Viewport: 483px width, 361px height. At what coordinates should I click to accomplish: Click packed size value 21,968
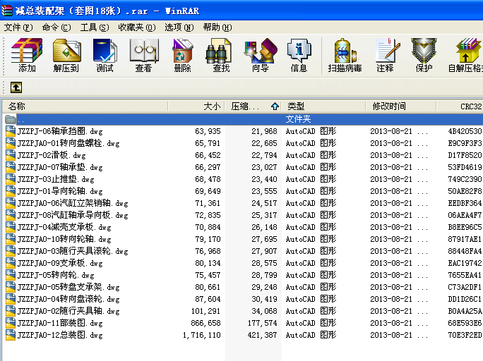[x=264, y=131]
